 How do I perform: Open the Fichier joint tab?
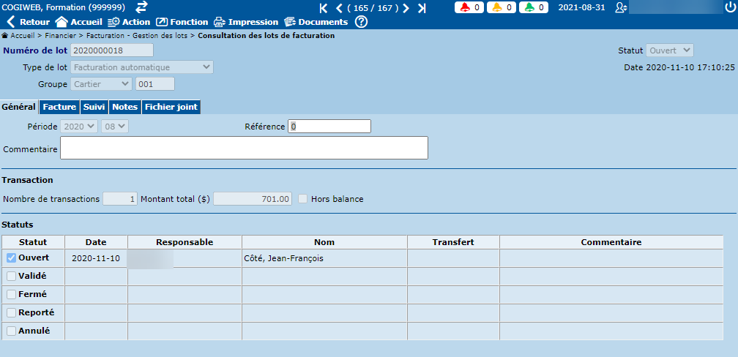[x=171, y=107]
